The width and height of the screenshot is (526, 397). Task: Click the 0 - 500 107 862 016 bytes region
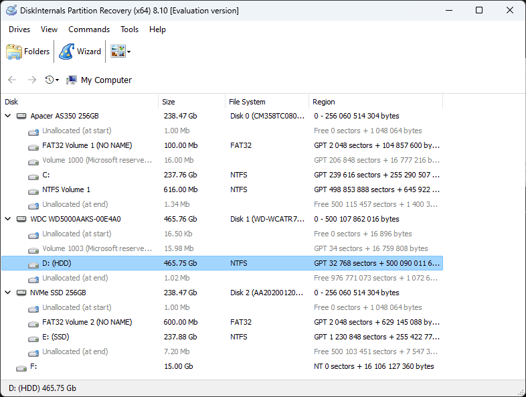357,219
